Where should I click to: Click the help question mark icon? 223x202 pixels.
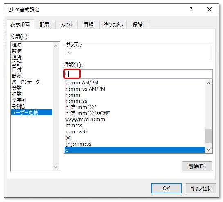[191, 9]
